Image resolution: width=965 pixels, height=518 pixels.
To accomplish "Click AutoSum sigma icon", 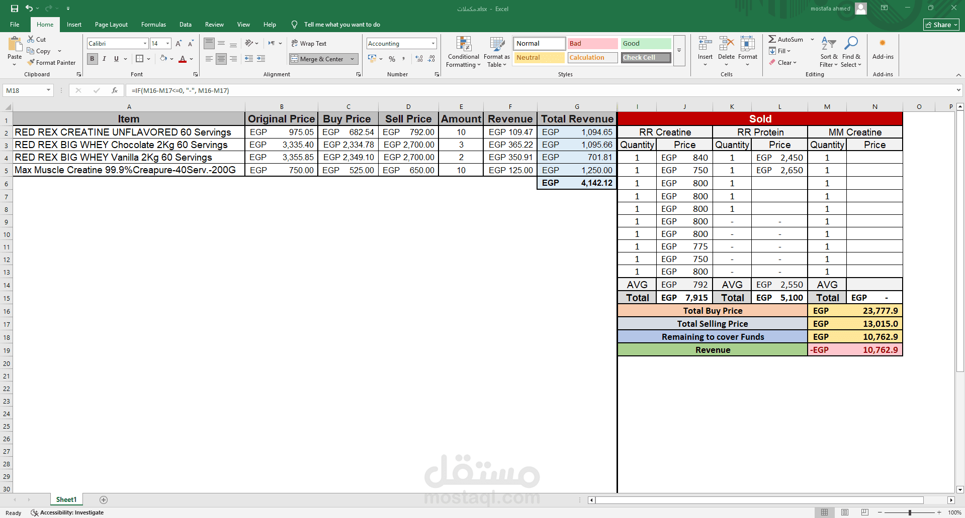I will pyautogui.click(x=772, y=39).
